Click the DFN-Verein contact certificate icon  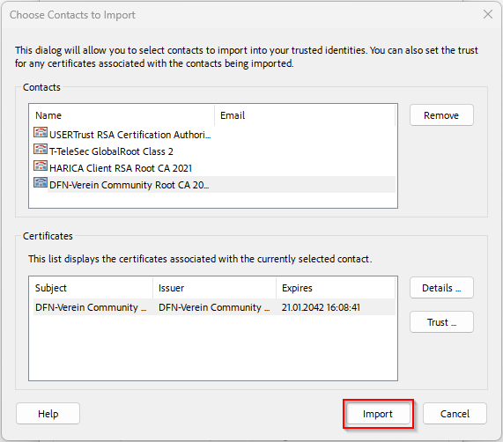[x=41, y=182]
